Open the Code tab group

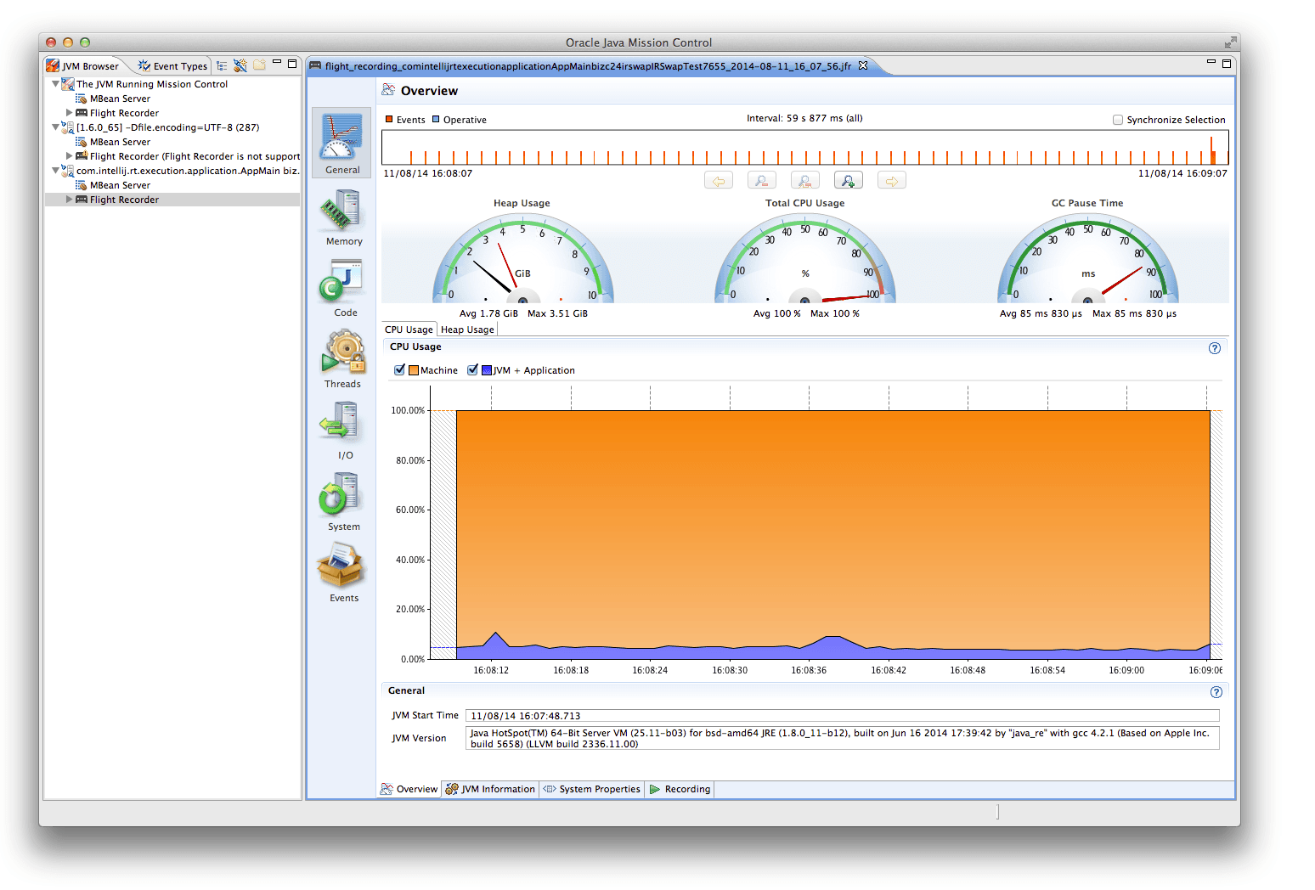tap(341, 287)
